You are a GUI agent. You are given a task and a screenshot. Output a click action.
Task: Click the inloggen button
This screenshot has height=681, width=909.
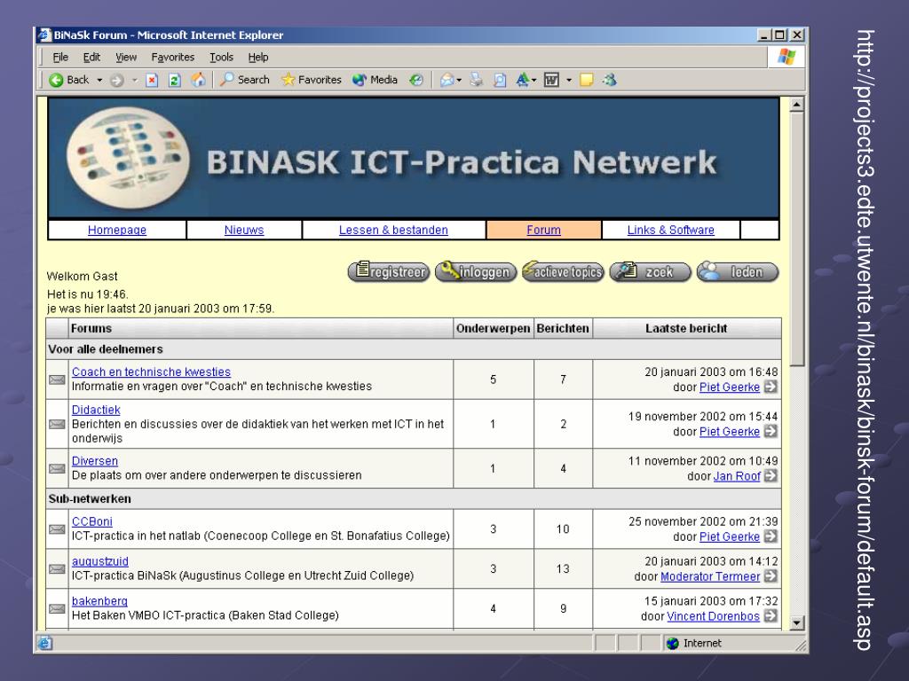[476, 271]
